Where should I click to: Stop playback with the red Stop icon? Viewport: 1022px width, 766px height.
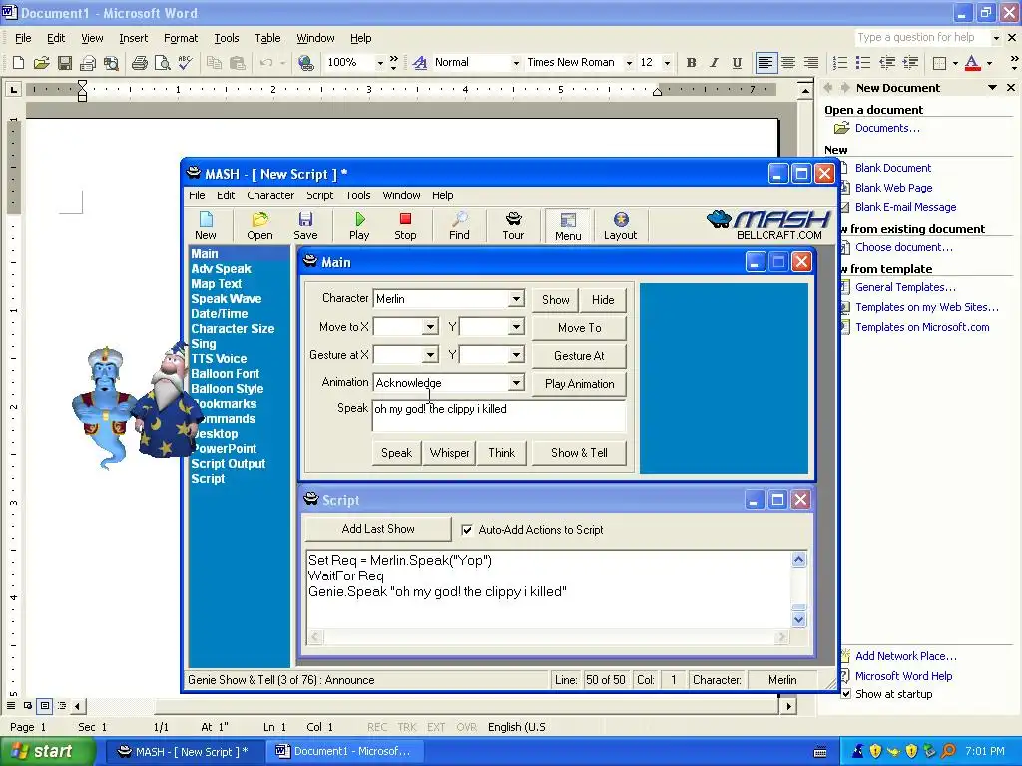(x=405, y=225)
